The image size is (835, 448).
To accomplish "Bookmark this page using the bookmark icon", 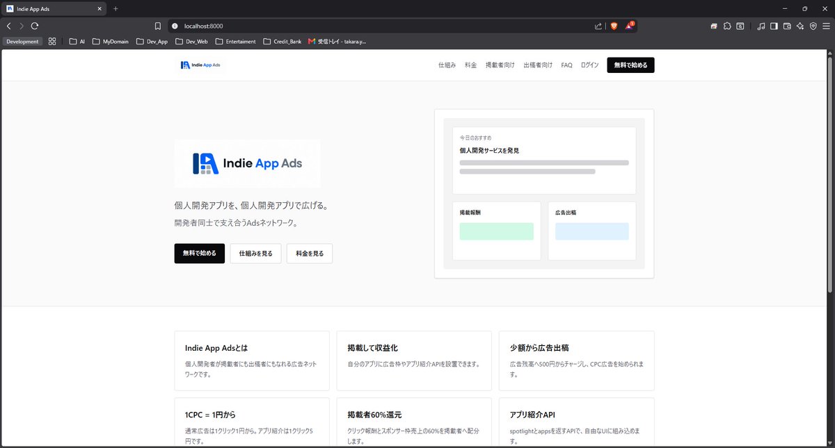I will click(x=158, y=26).
